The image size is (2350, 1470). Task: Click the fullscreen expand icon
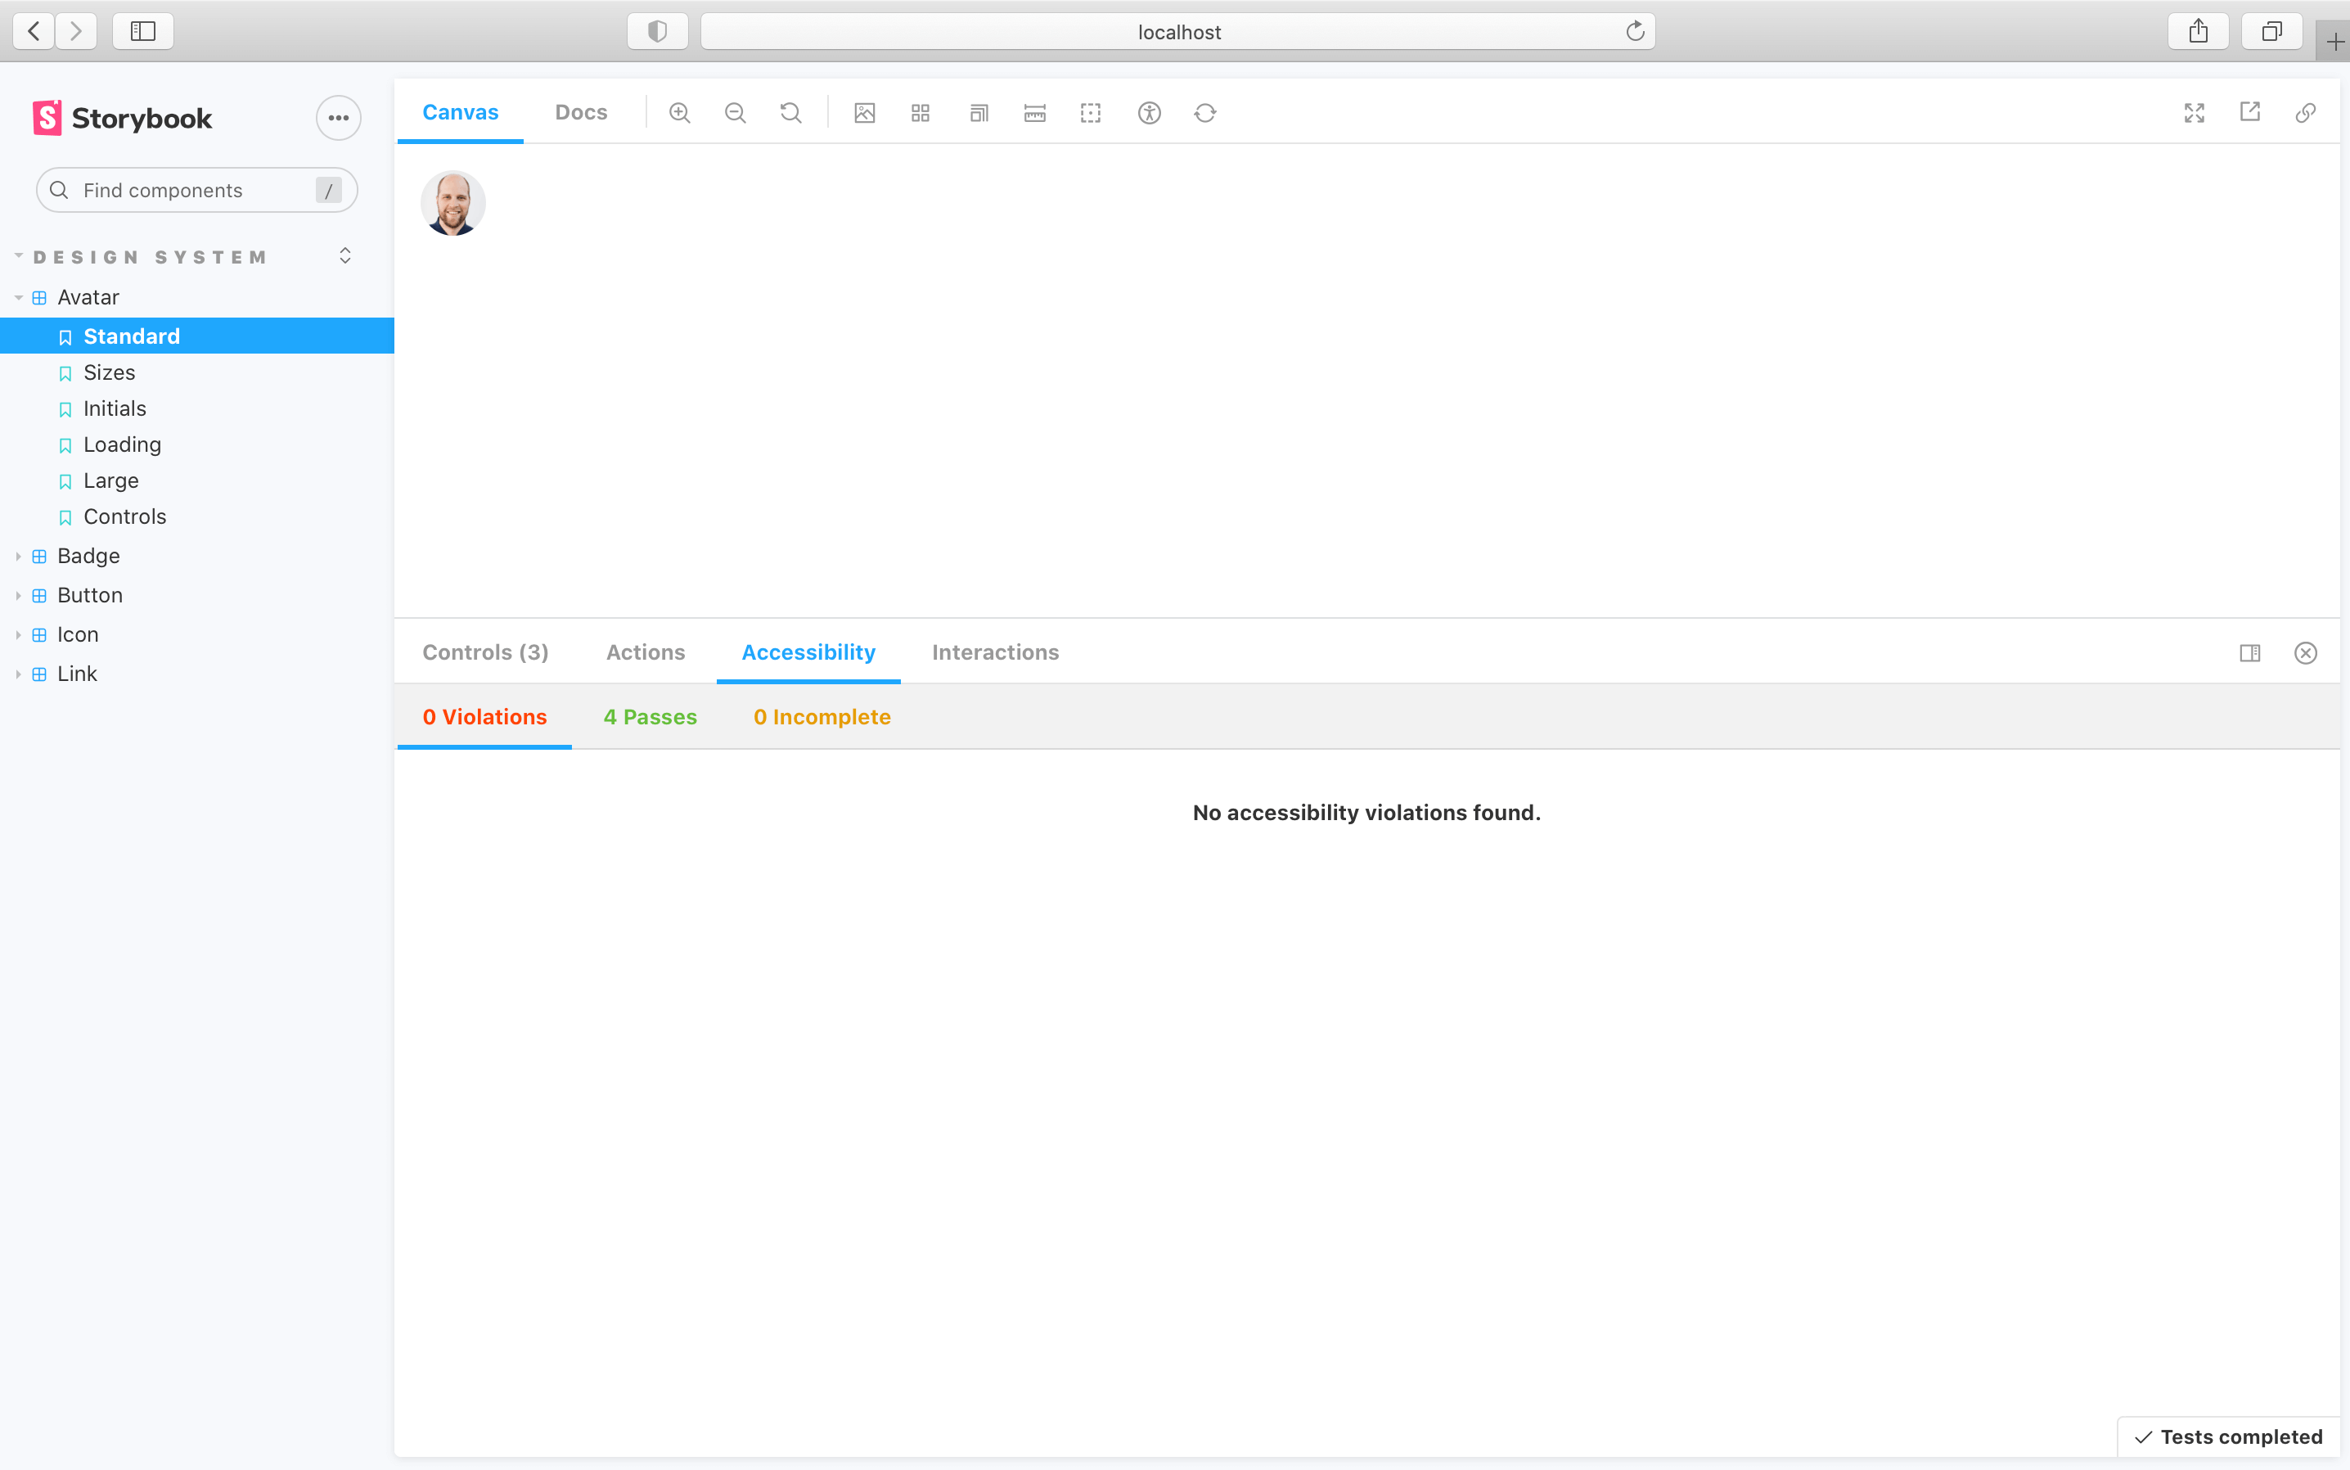(x=2195, y=114)
